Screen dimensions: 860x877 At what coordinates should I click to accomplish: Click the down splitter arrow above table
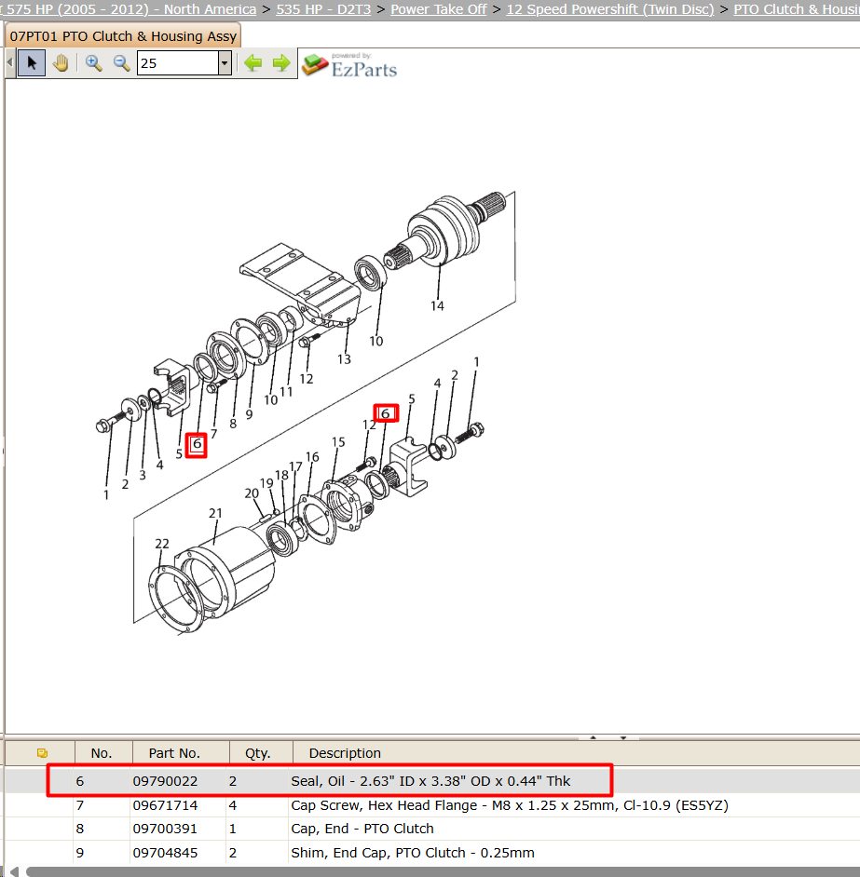coord(623,737)
